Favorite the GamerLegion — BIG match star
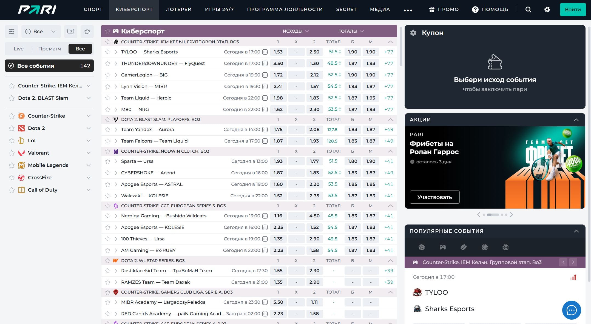Image resolution: width=591 pixels, height=324 pixels. pyautogui.click(x=108, y=75)
